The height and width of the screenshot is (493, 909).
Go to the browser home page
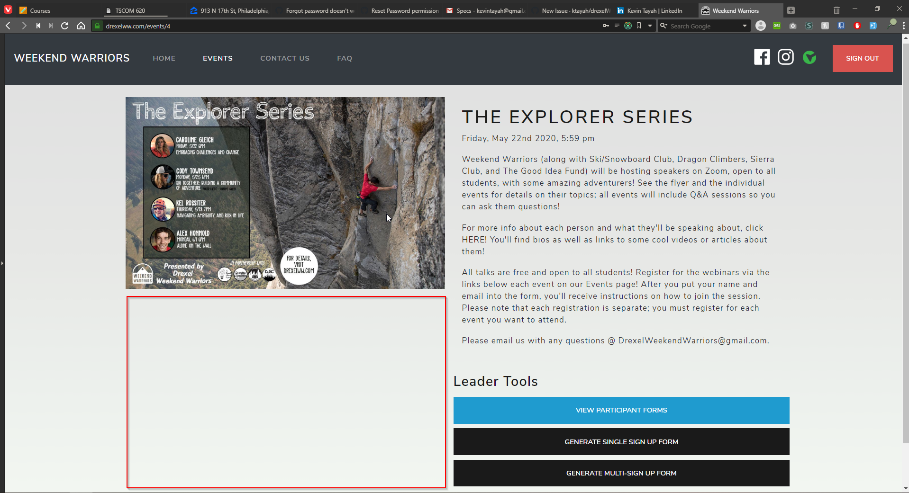pyautogui.click(x=81, y=26)
